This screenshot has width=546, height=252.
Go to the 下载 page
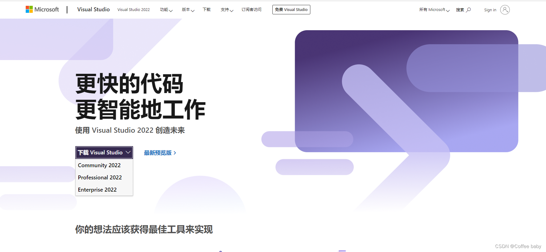tap(207, 10)
